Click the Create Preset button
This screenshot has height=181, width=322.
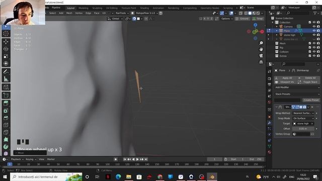[311, 100]
